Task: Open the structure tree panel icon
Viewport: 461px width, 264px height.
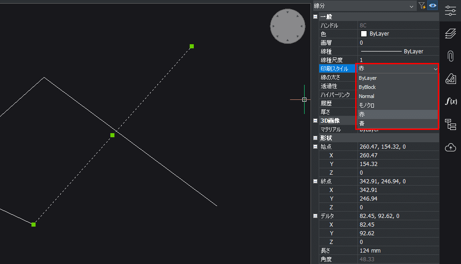Action: [451, 124]
